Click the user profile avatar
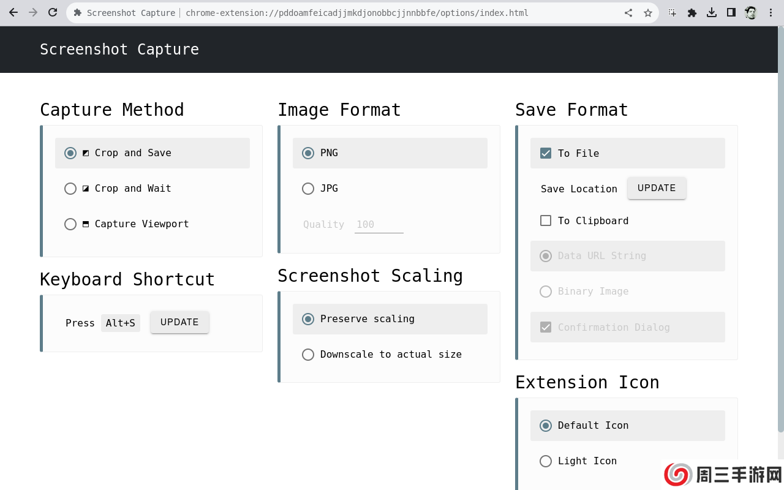The image size is (784, 490). pyautogui.click(x=751, y=13)
